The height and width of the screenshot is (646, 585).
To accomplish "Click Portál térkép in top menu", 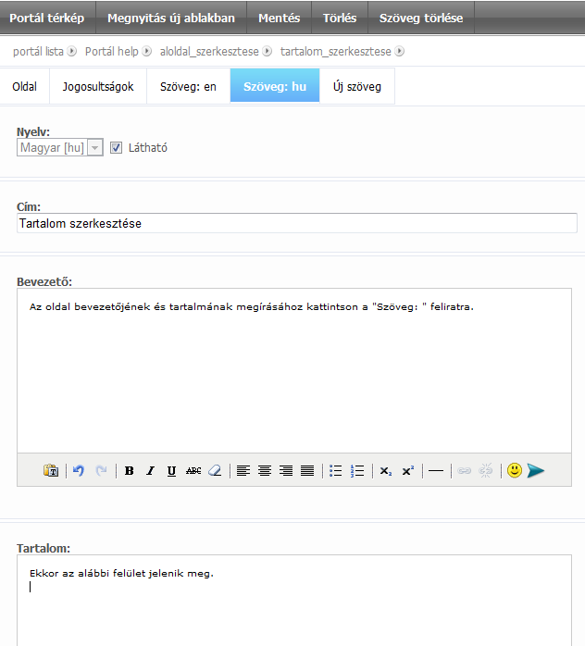I will click(47, 18).
